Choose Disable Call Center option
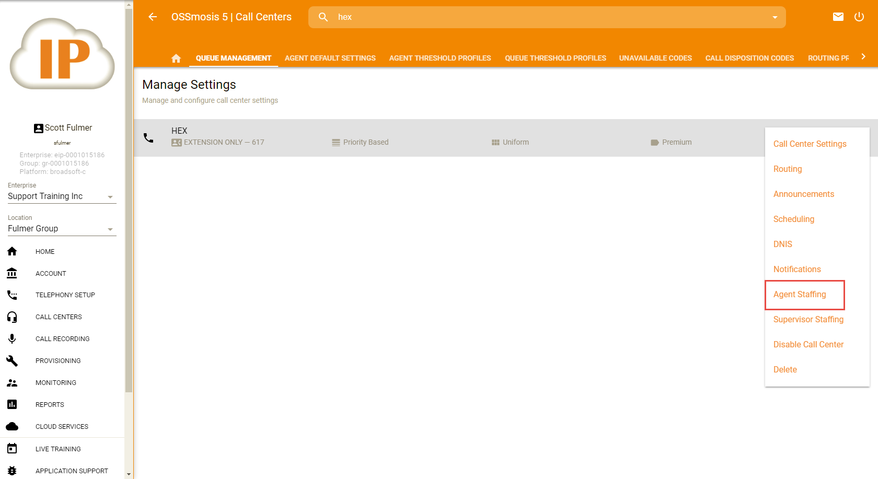This screenshot has height=479, width=878. pos(808,345)
